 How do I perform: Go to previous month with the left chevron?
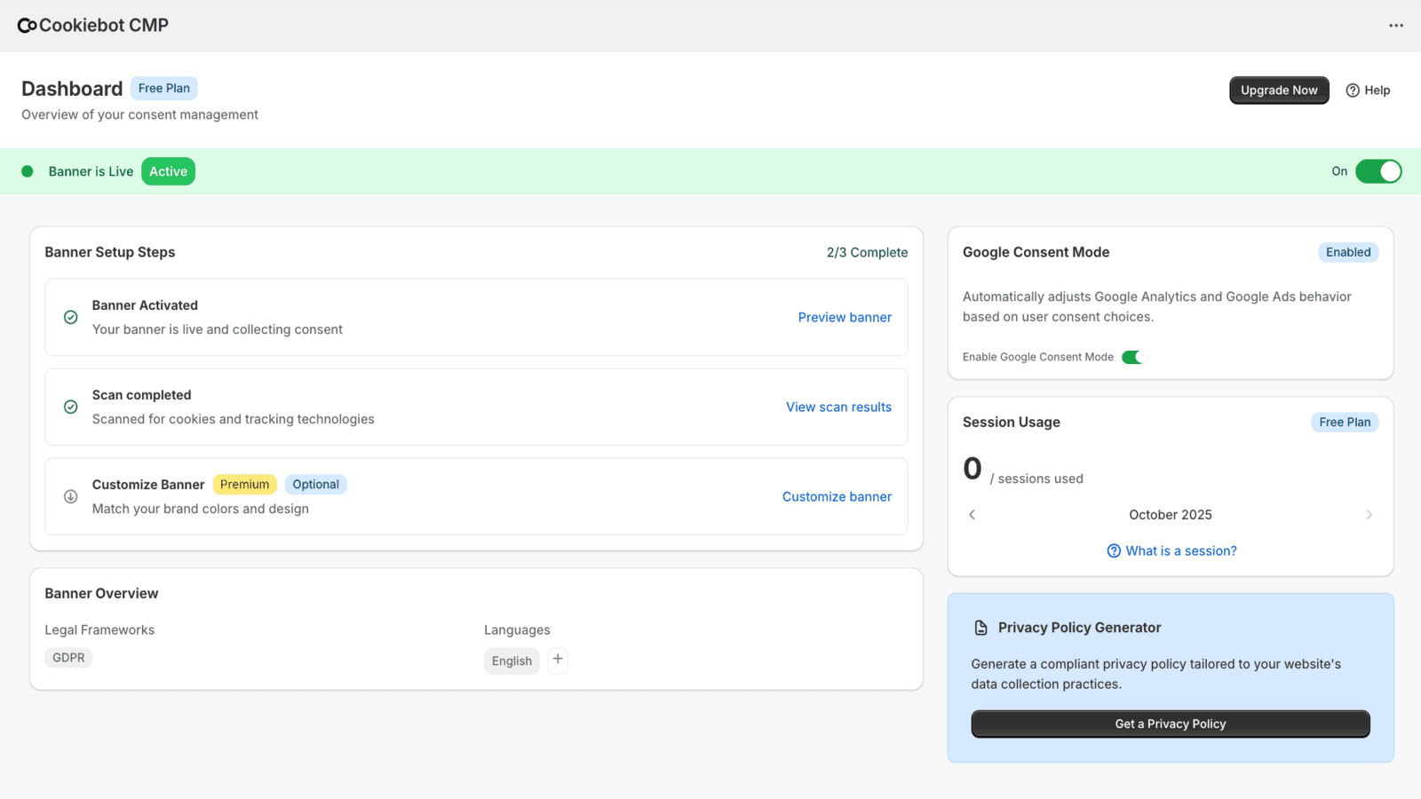click(x=972, y=514)
